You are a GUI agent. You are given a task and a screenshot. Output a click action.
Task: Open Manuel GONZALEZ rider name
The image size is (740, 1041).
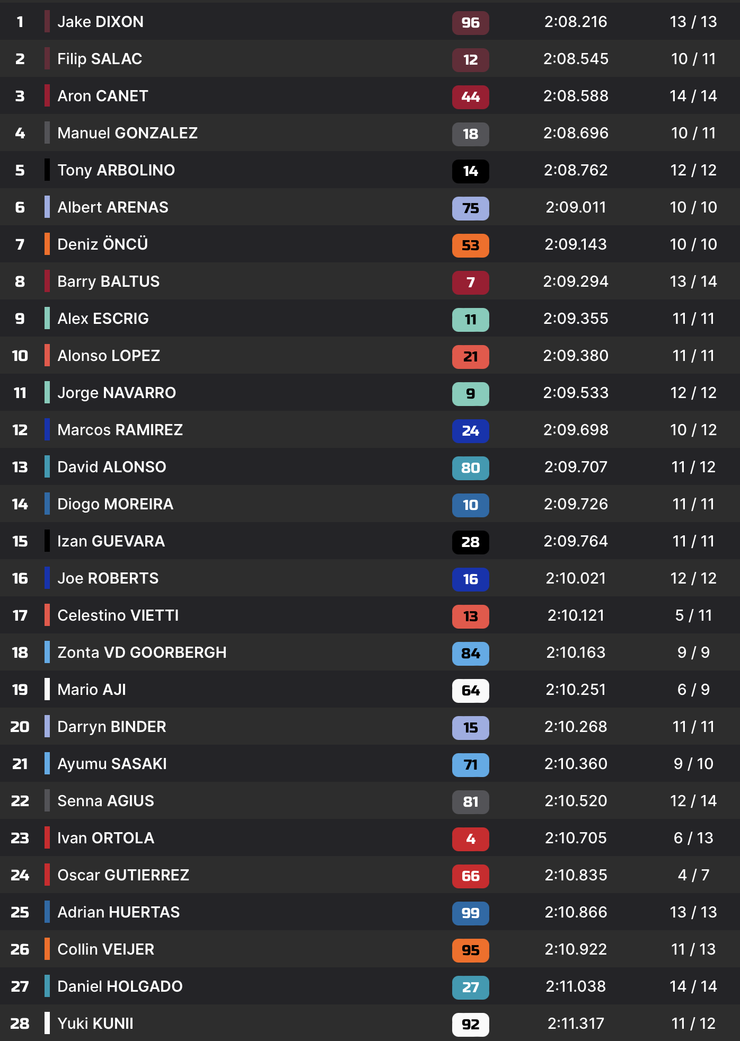127,133
